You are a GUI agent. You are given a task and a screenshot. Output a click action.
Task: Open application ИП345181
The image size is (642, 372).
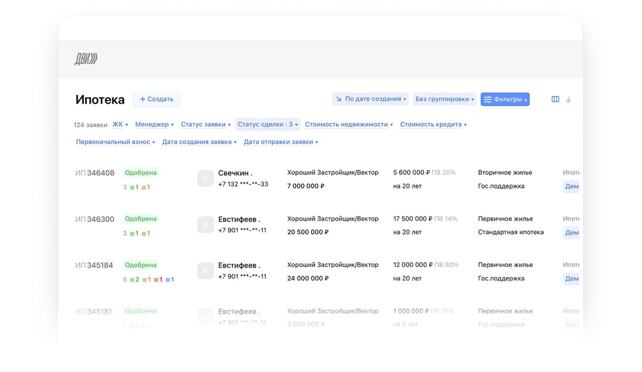pos(94,312)
